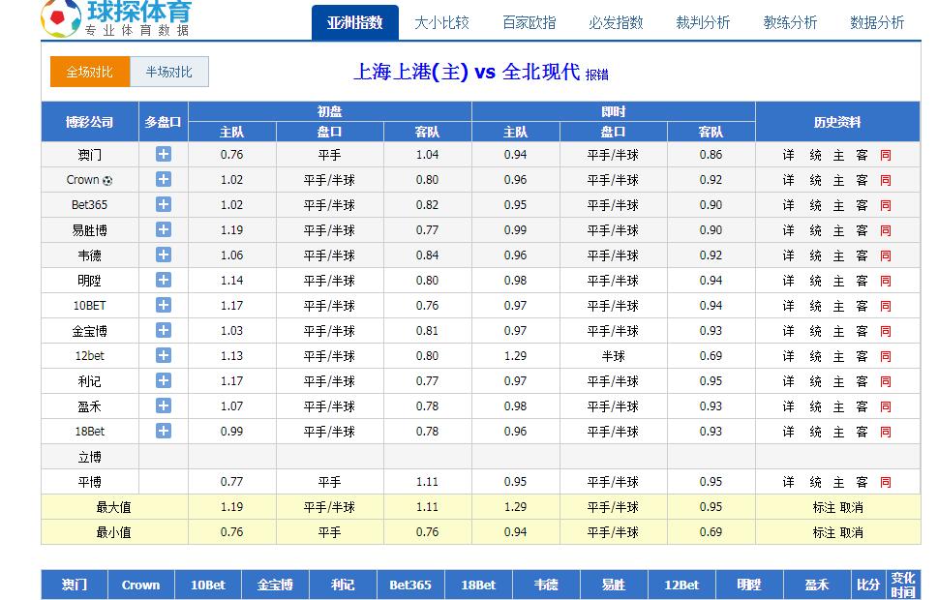Click 12Bet header in bottom table
938x600 pixels.
681,585
